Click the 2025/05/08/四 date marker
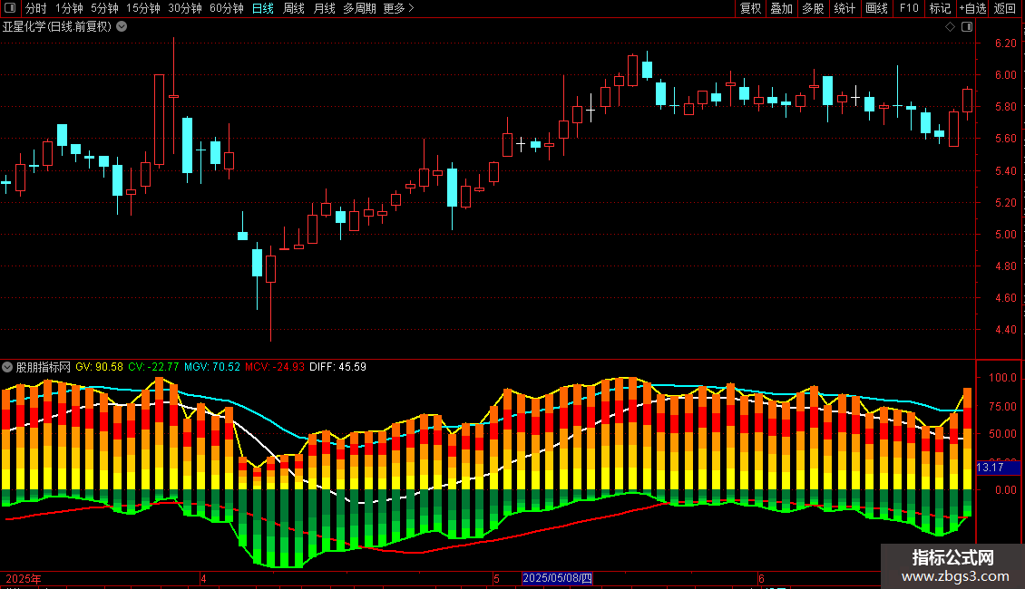Viewport: 1025px width, 589px height. (558, 578)
